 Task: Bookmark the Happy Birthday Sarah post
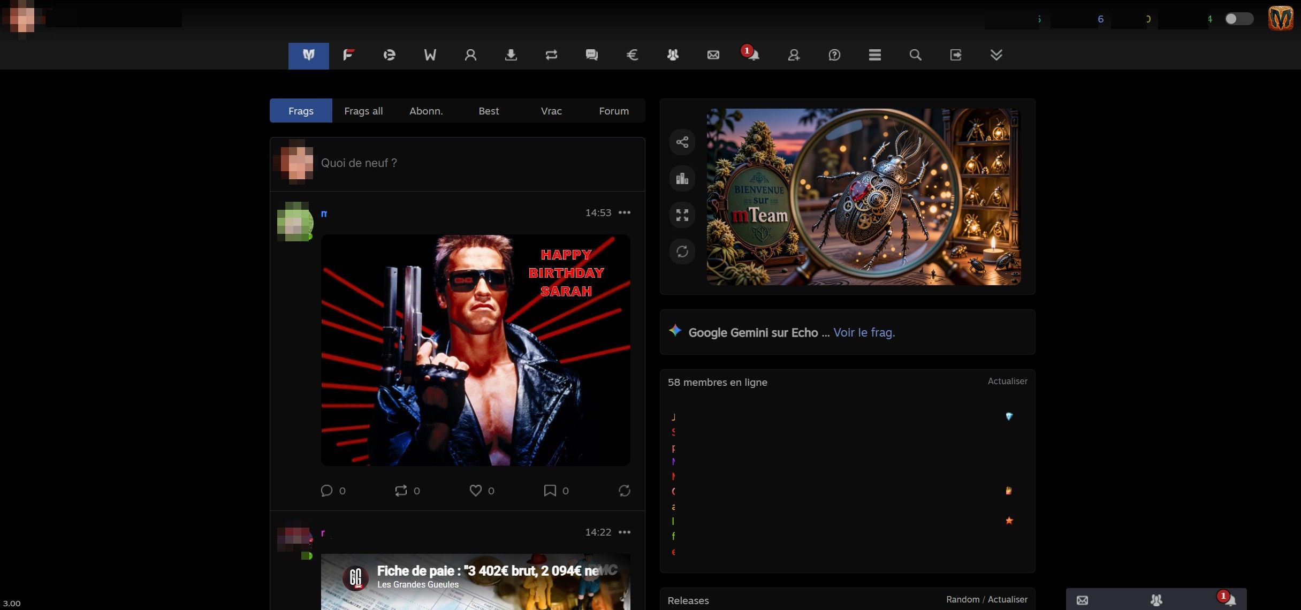point(549,490)
